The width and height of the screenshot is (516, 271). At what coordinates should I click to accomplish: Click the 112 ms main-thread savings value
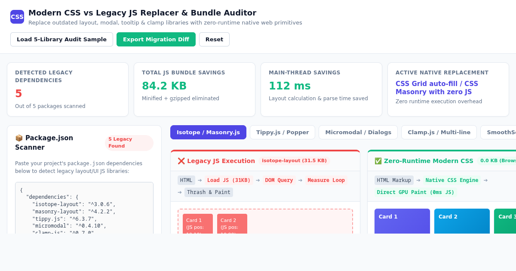click(x=290, y=86)
